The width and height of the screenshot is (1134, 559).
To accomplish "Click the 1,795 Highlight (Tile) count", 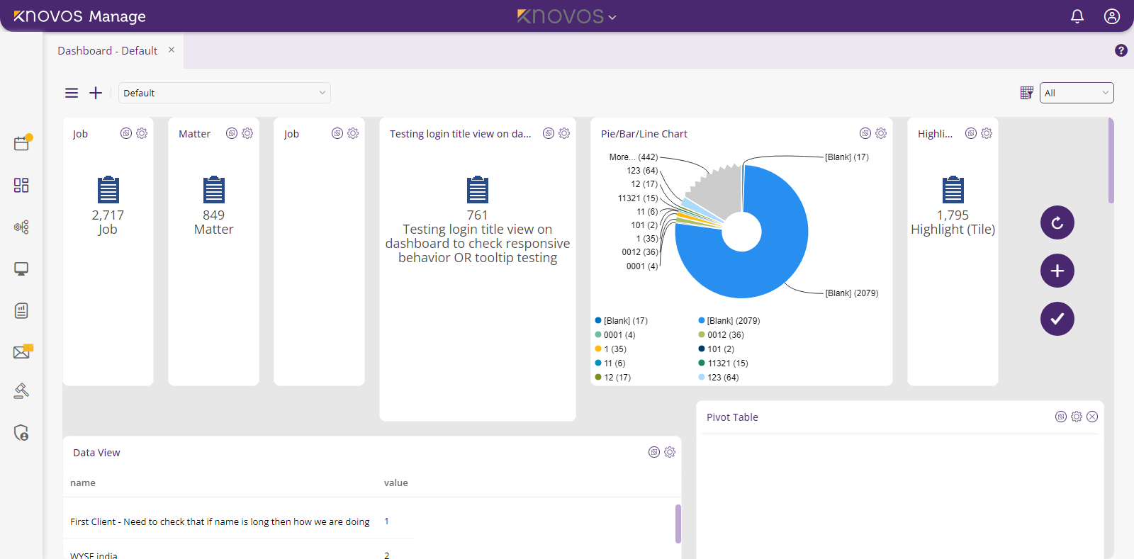I will tap(953, 215).
